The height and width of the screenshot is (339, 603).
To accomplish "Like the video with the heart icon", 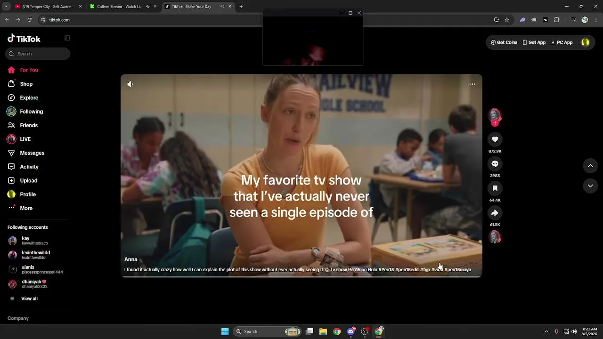I will click(495, 139).
